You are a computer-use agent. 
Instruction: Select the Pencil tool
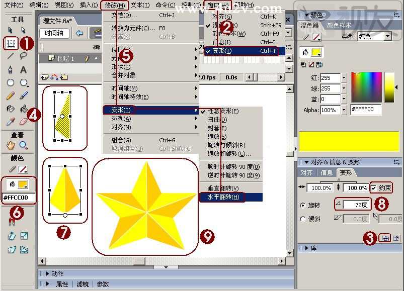[x=10, y=95]
